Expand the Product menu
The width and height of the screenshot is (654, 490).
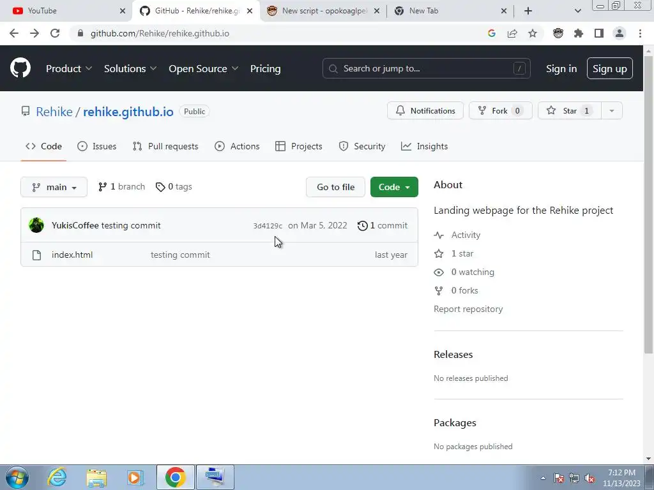[x=69, y=69]
